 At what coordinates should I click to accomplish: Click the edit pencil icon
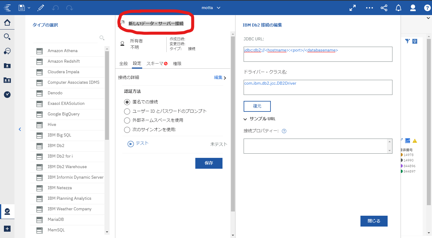coord(41,8)
